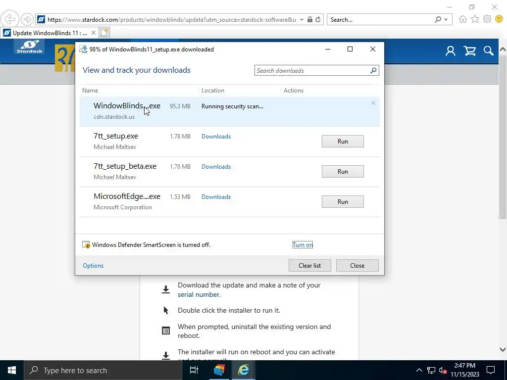Click the browser Forward arrow button

[x=27, y=19]
